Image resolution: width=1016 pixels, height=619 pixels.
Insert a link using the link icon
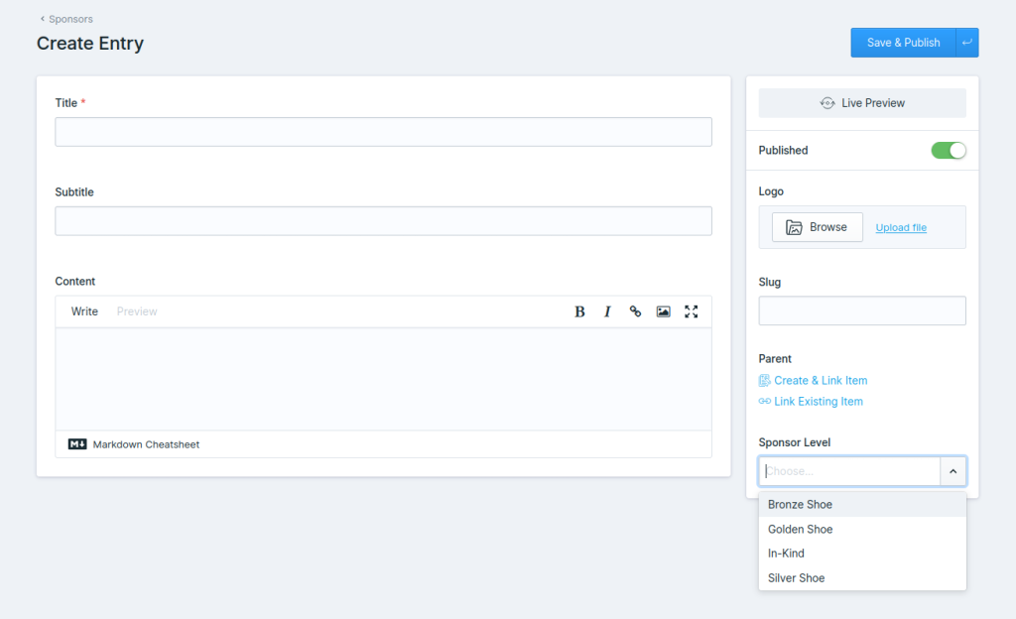pyautogui.click(x=635, y=311)
